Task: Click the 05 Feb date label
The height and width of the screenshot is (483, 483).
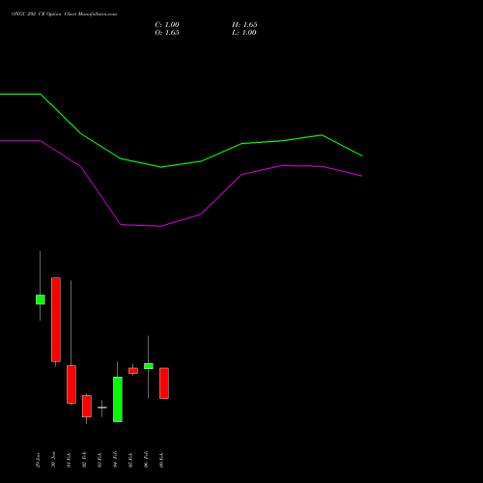Action: pos(130,460)
